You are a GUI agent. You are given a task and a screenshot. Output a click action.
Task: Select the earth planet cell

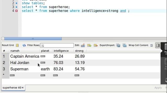(x=45, y=69)
